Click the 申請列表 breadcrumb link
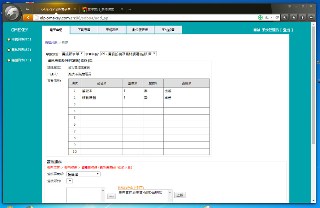The image size is (320, 208). coord(51,43)
